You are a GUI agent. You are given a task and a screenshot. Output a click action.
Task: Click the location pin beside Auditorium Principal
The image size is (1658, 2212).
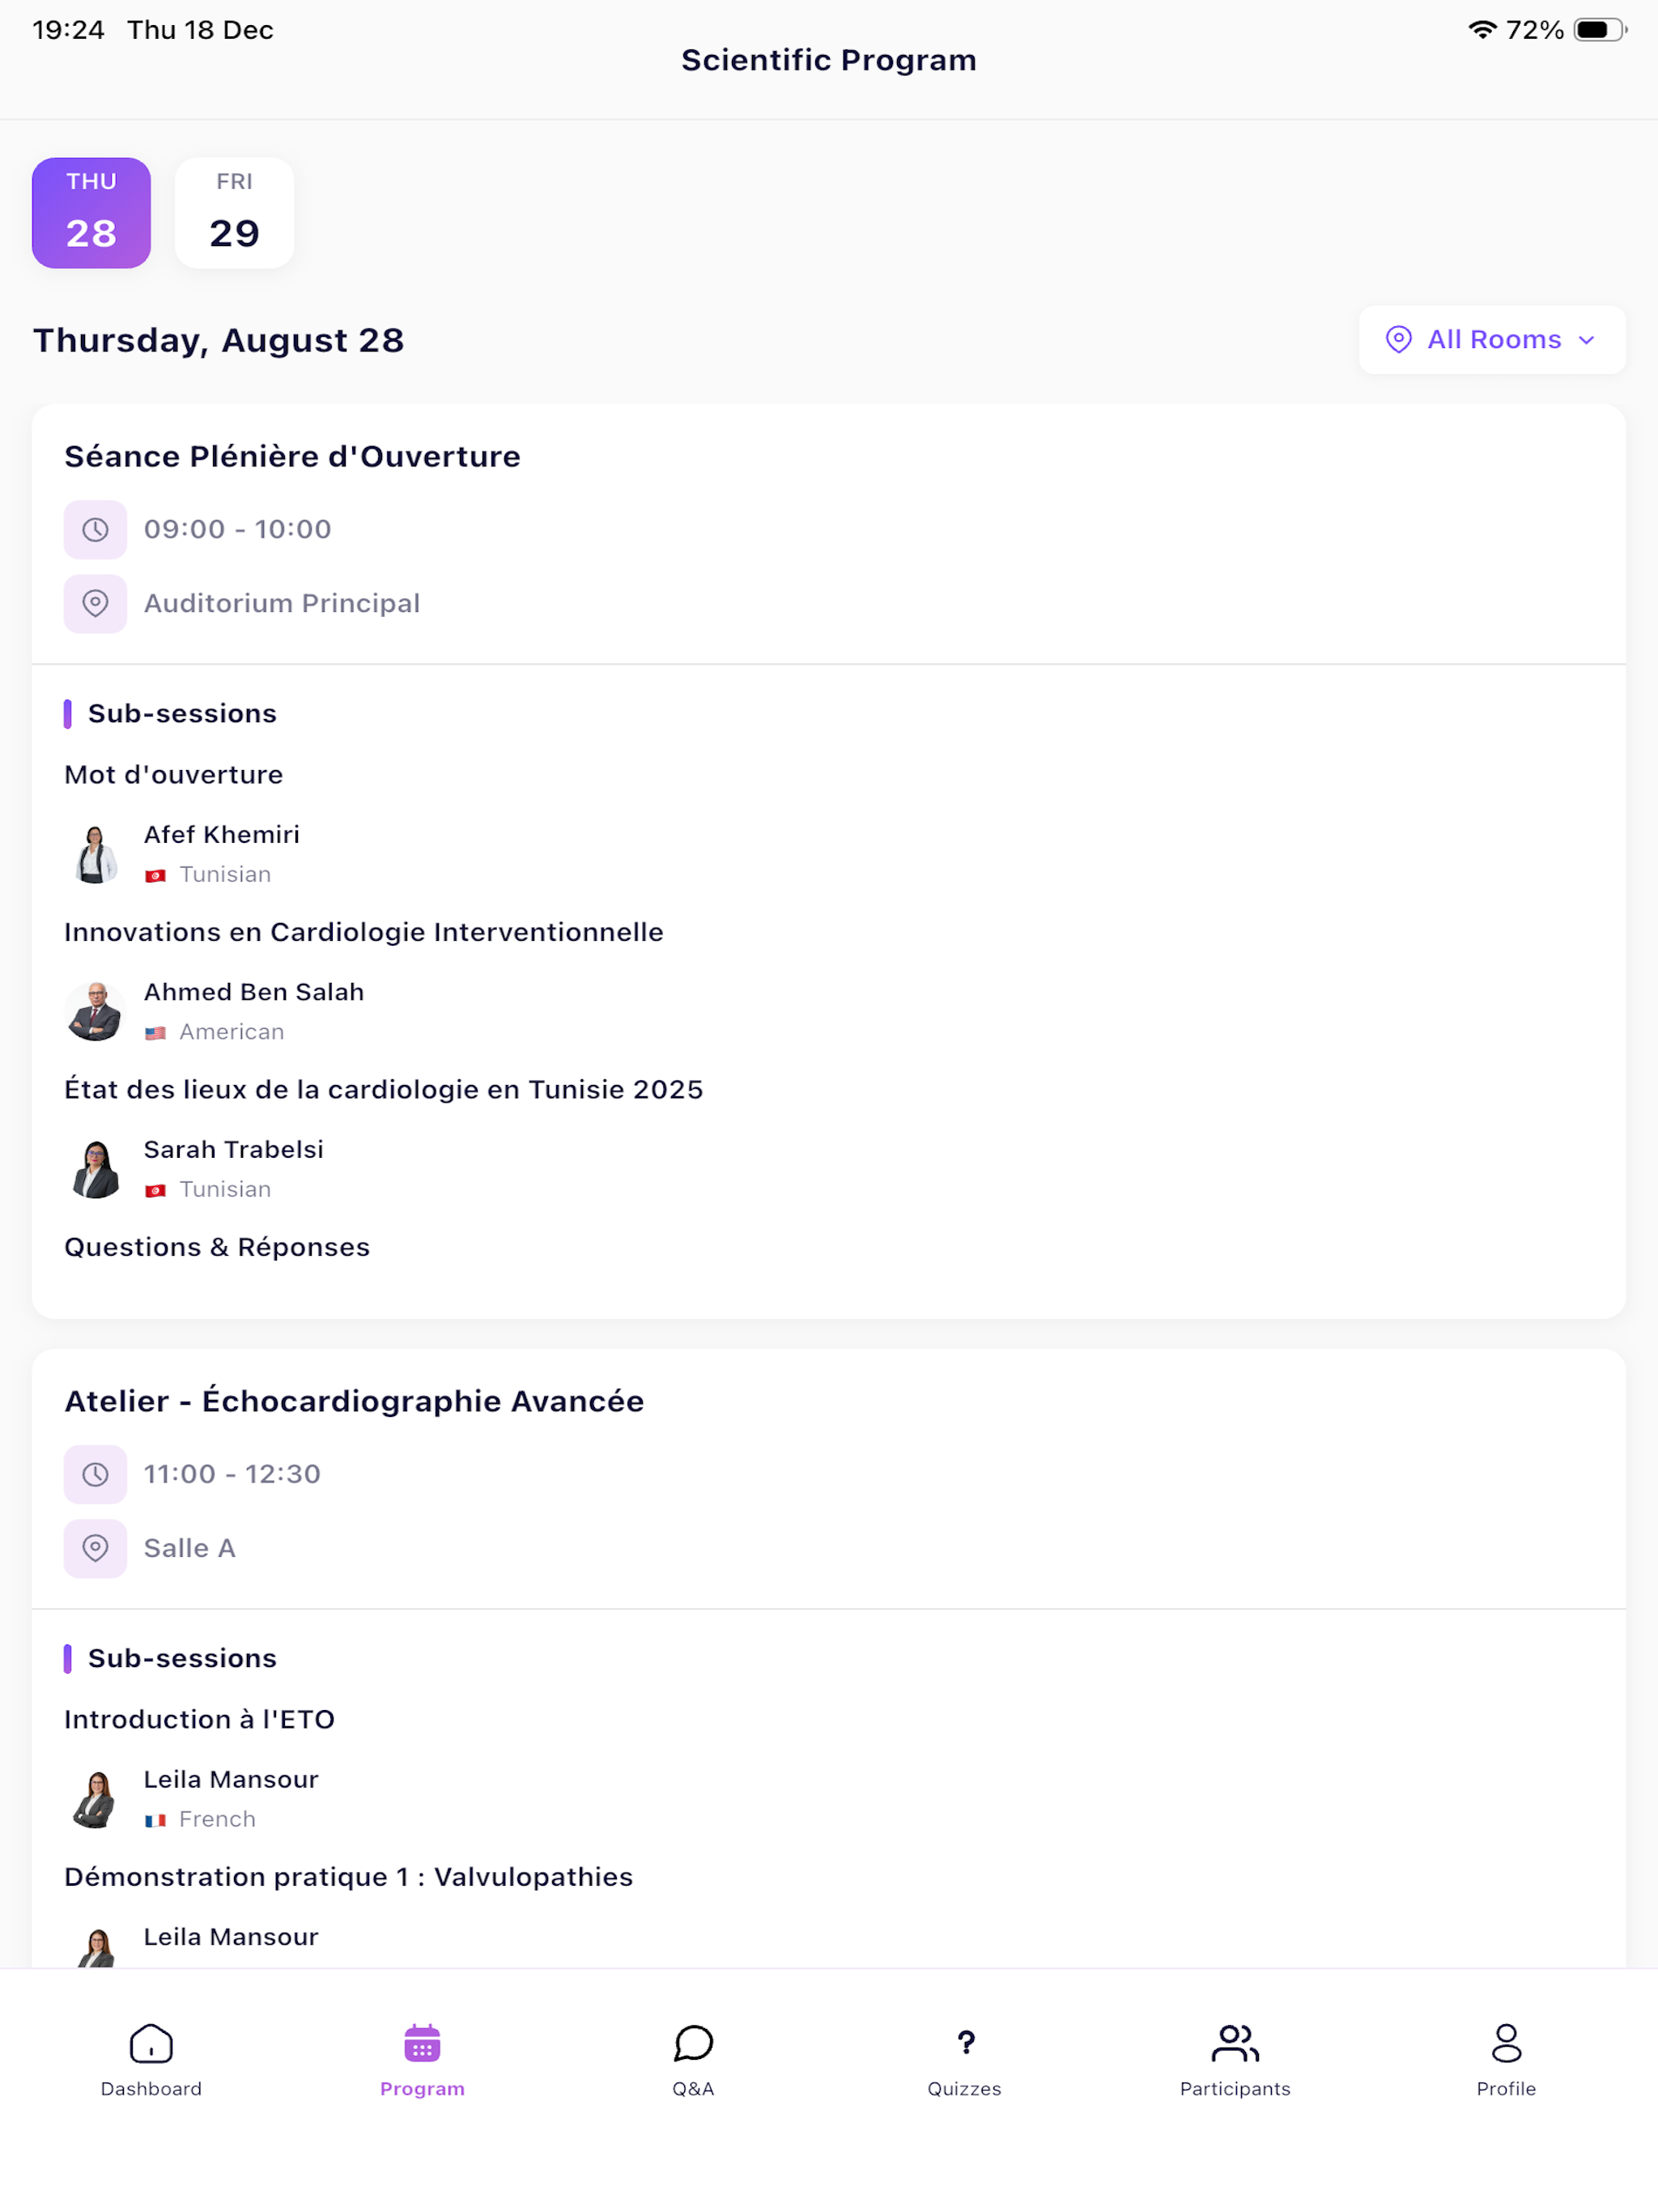[x=95, y=604]
